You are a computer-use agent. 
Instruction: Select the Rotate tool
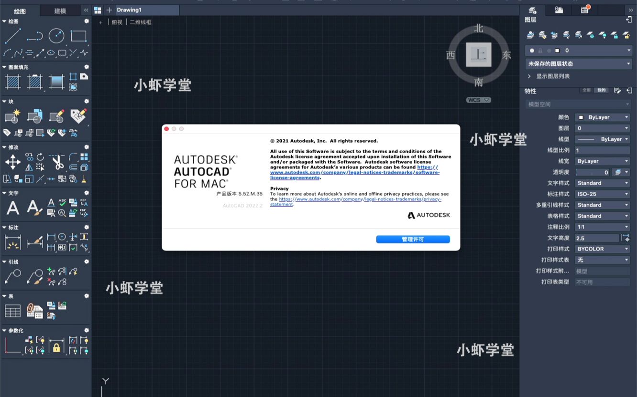pos(40,157)
